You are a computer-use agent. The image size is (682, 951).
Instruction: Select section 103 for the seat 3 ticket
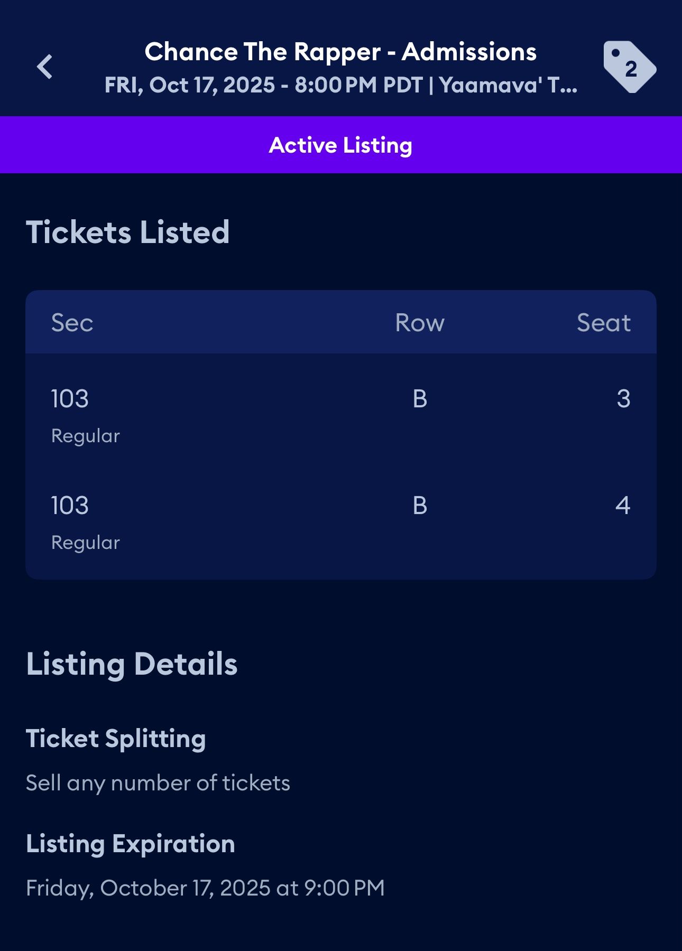(70, 398)
